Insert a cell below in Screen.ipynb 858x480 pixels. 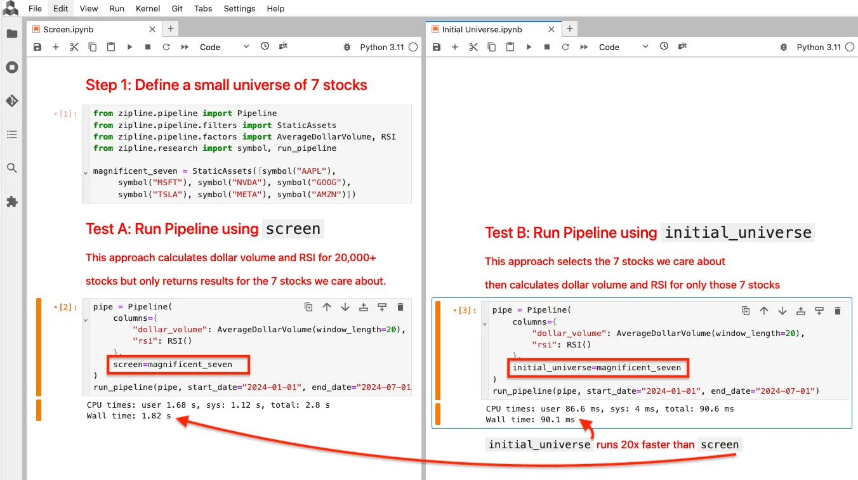tap(56, 47)
